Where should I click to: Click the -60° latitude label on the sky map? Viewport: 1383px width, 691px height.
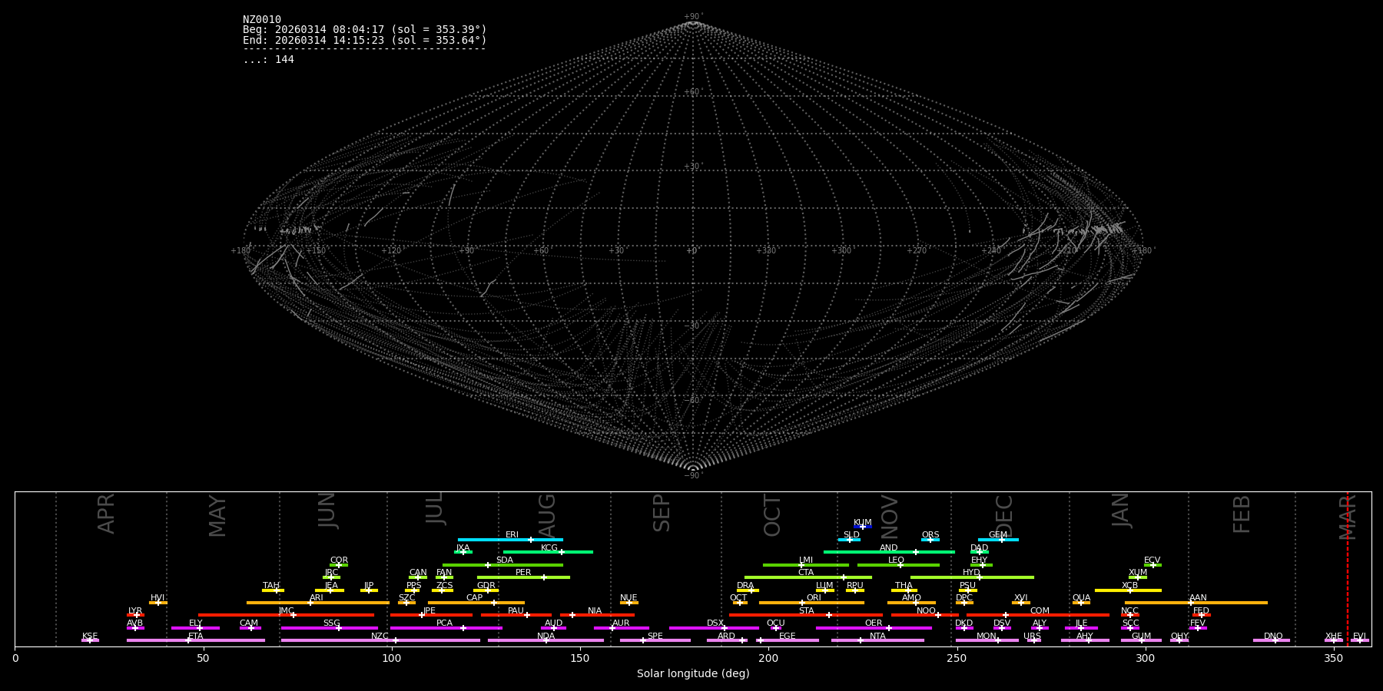[691, 400]
